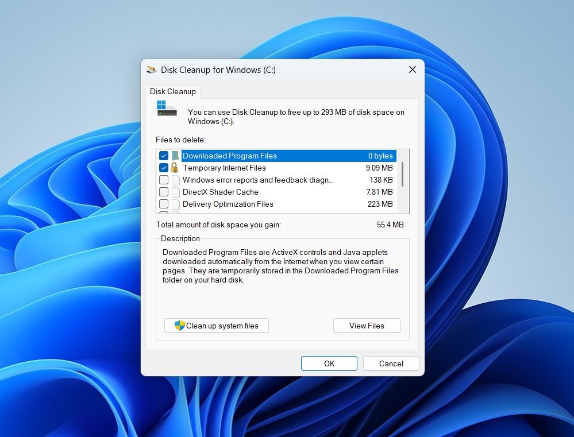The height and width of the screenshot is (437, 574).
Task: Check Delivery Optimization Files checkbox
Action: (x=164, y=204)
